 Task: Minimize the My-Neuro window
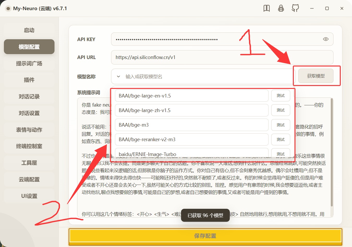tap(312, 8)
